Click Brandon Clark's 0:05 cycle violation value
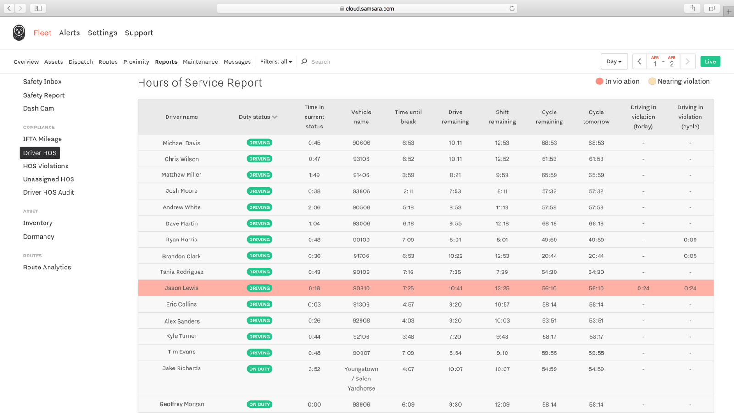 [x=690, y=256]
